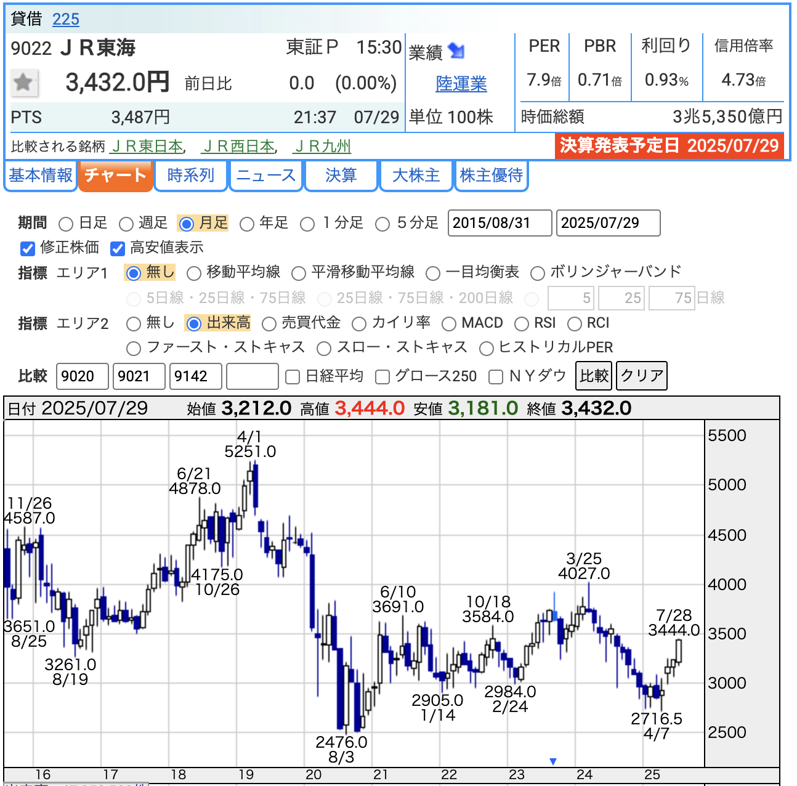797x786 pixels.
Task: Toggle 修正株価 checkbox
Action: point(27,248)
